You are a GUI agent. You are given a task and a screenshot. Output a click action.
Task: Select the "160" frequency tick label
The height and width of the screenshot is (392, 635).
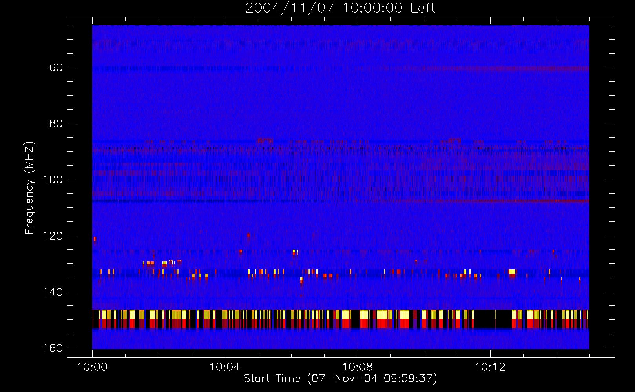[x=53, y=348]
